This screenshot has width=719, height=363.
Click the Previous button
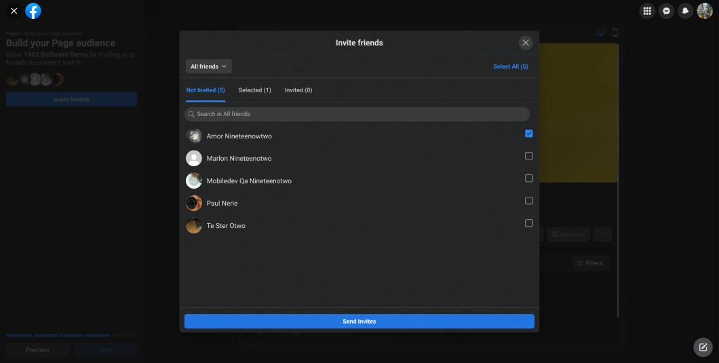pos(37,349)
